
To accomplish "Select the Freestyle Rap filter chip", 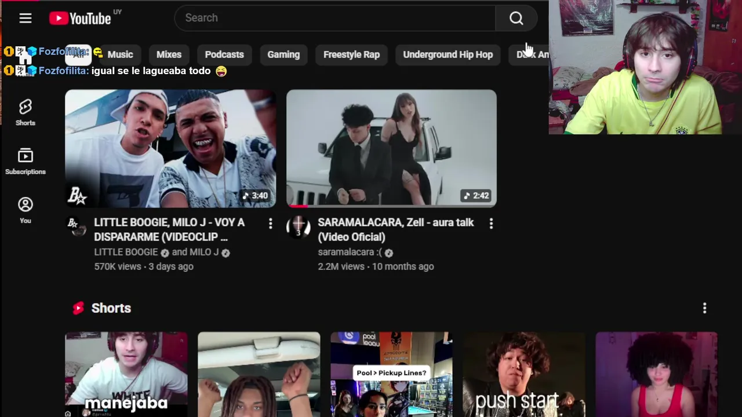I will pyautogui.click(x=351, y=54).
